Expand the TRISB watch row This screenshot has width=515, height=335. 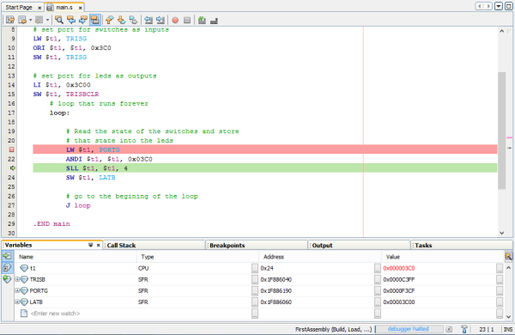(x=17, y=279)
